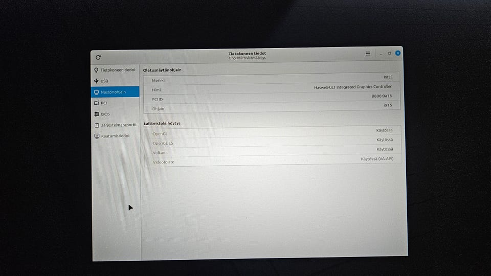Click the report icon beside Järjestelmäraportit
This screenshot has height=276, width=491.
click(x=97, y=125)
